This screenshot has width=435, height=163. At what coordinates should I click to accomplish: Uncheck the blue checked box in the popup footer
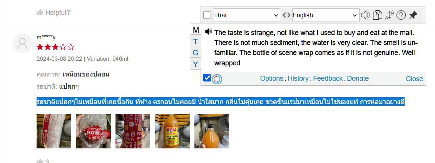[207, 78]
